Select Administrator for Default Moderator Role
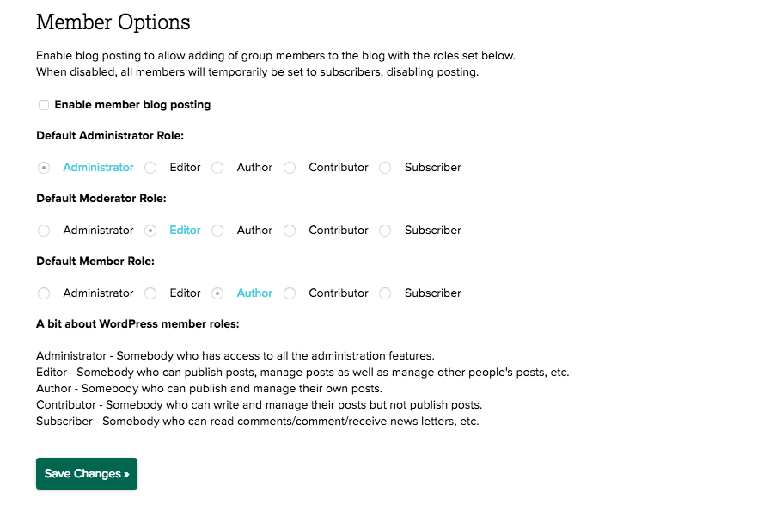This screenshot has width=776, height=505. (44, 231)
